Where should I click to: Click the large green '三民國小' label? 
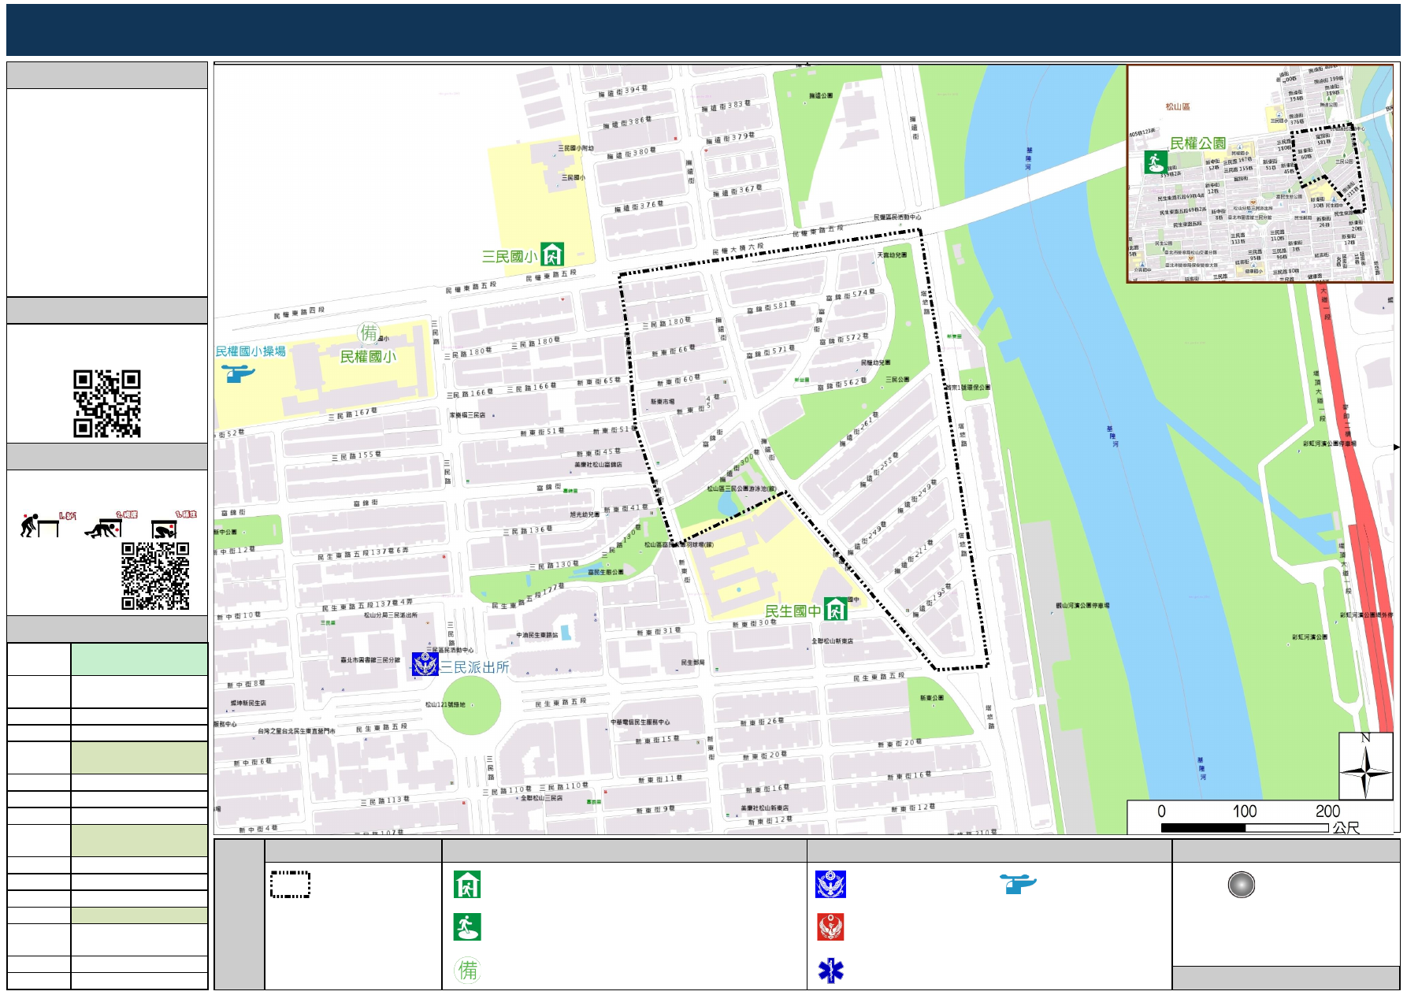(509, 256)
